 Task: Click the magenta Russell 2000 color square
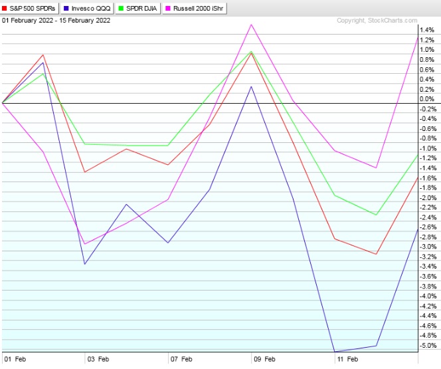[168, 9]
